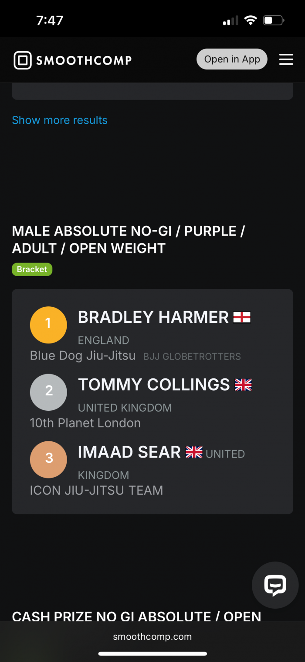Image resolution: width=305 pixels, height=662 pixels.
Task: Tap the battery status indicator
Action: (x=274, y=21)
